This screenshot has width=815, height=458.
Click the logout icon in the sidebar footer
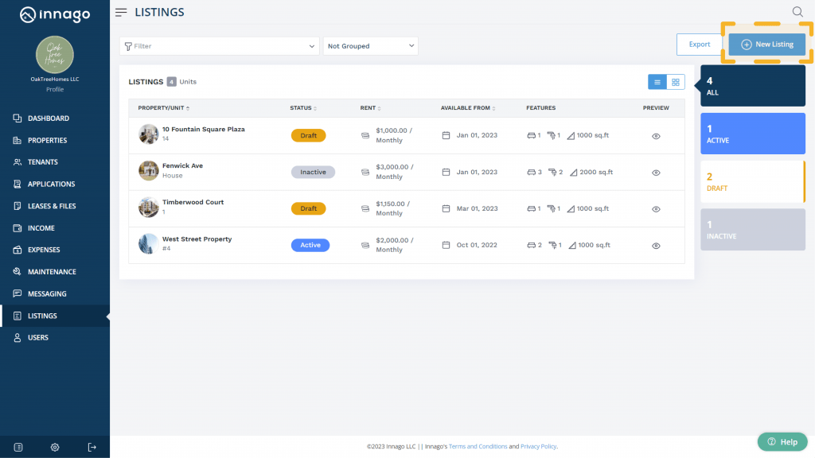coord(91,447)
